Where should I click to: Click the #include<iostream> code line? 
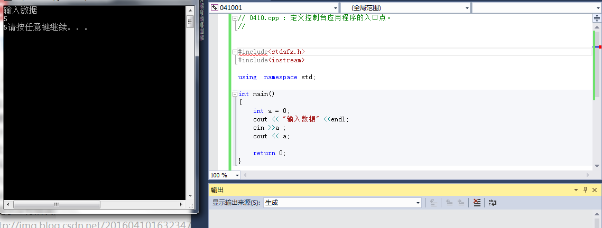[272, 60]
